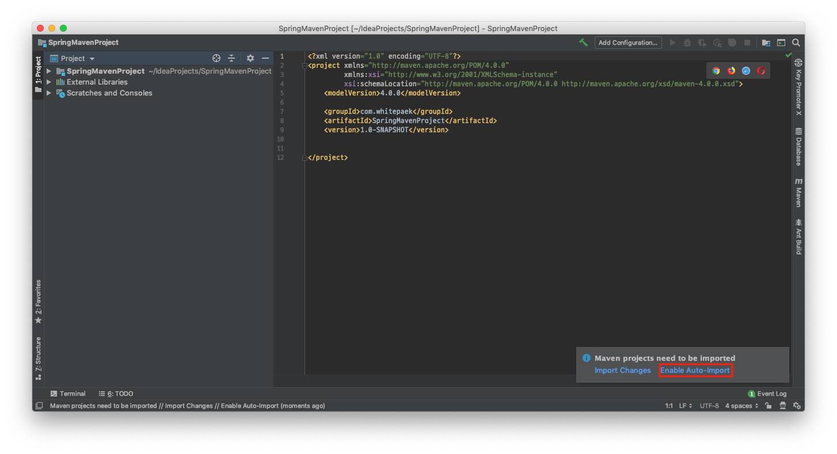Open Search Everywhere magnifier
Image resolution: width=837 pixels, height=454 pixels.
point(796,43)
